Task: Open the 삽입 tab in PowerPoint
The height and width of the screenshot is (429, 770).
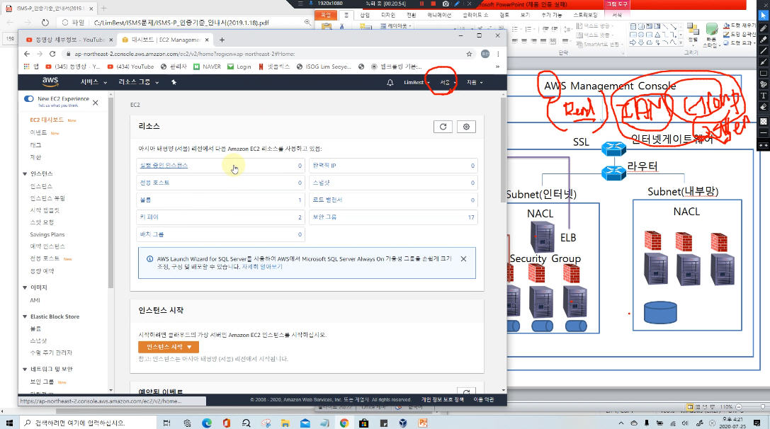Action: 365,15
